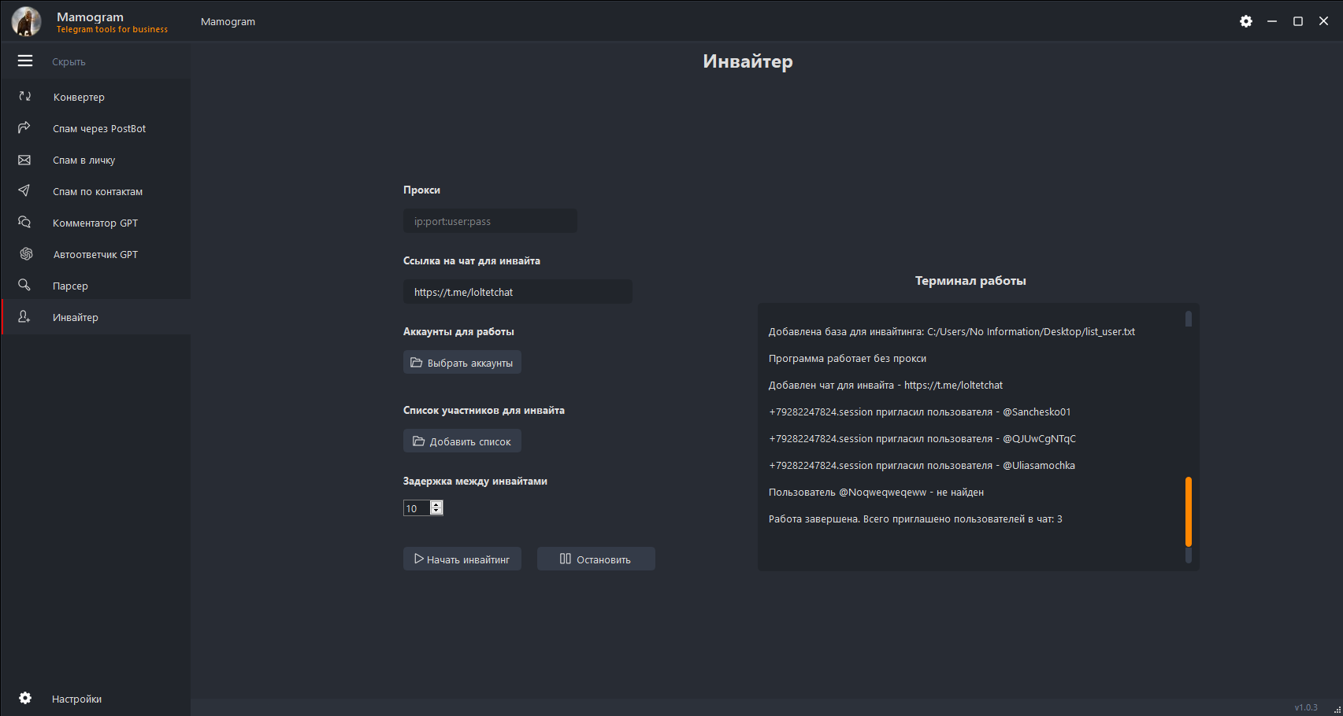Click the Конвертер sidebar icon
This screenshot has width=1343, height=716.
coord(25,97)
